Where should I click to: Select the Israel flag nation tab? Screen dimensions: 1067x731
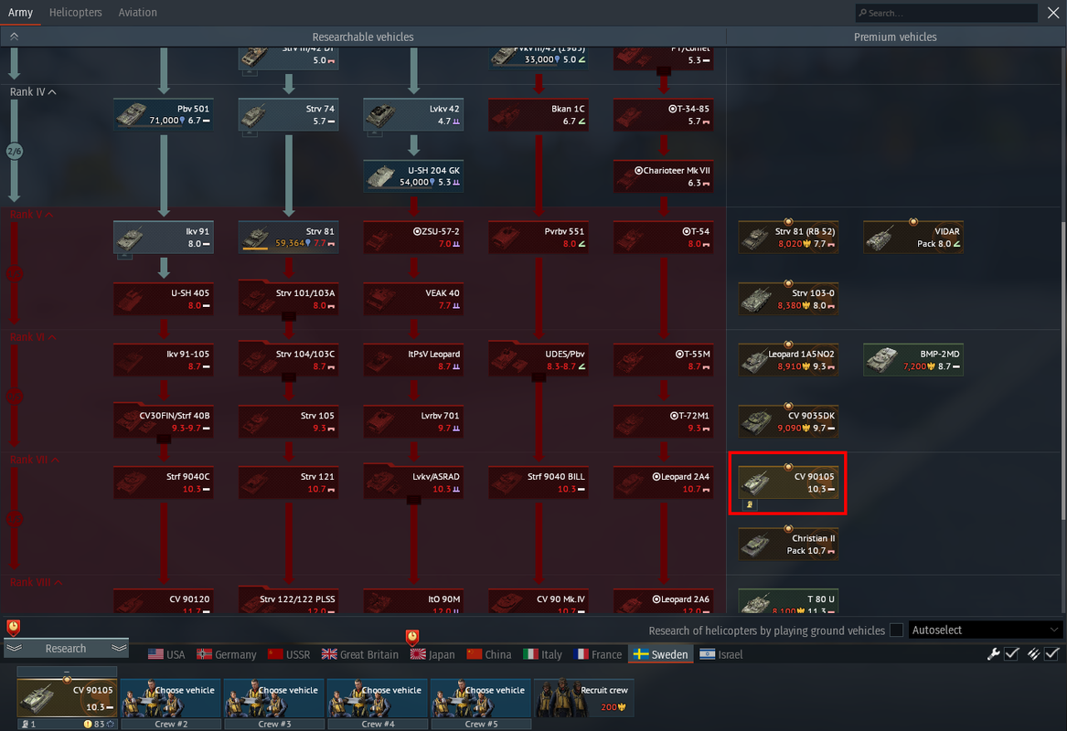[x=720, y=654]
